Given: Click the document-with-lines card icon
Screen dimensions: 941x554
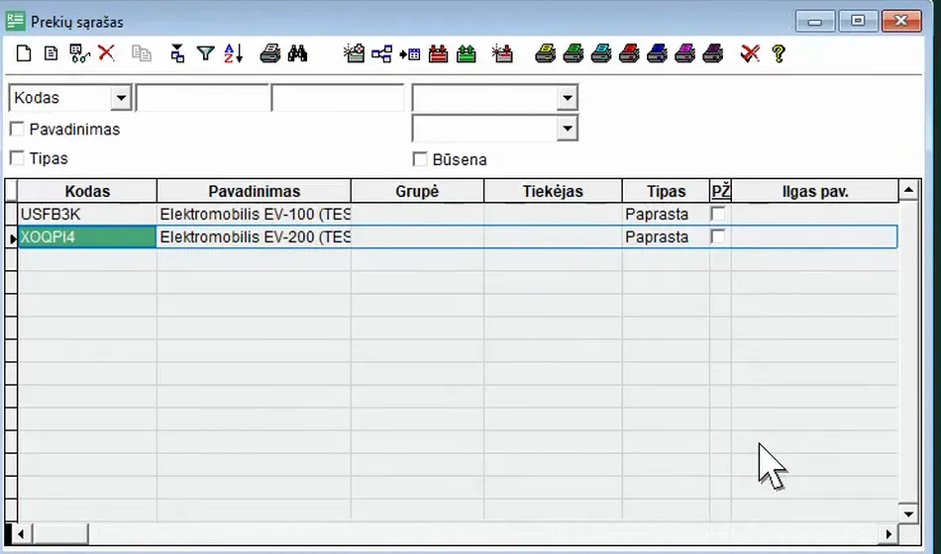Looking at the screenshot, I should click(x=51, y=53).
